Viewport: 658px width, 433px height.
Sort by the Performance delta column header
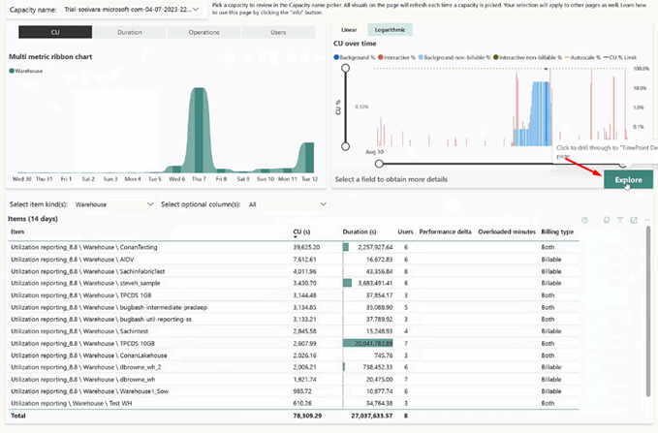click(445, 232)
